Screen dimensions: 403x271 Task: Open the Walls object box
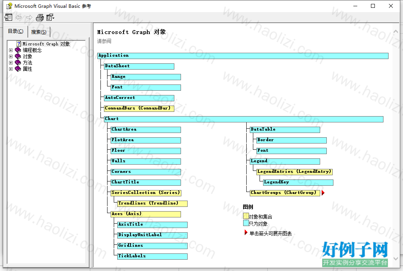click(146, 161)
